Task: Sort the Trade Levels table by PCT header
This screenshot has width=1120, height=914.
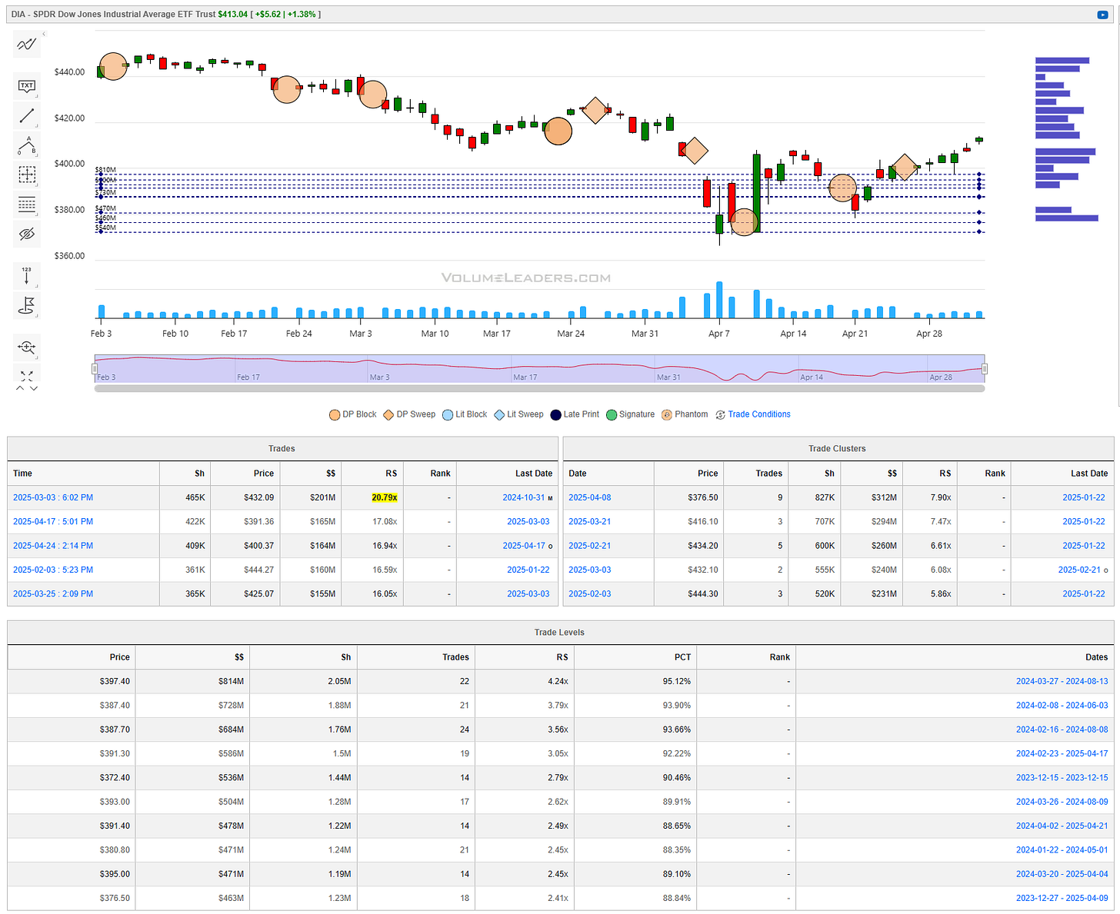Action: (x=683, y=657)
